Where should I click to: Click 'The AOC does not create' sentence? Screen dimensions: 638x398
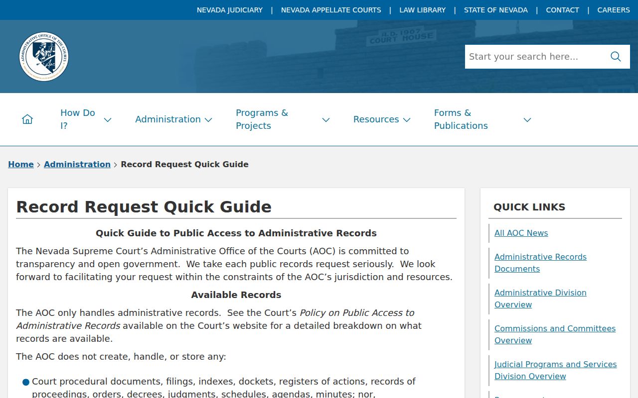click(121, 357)
